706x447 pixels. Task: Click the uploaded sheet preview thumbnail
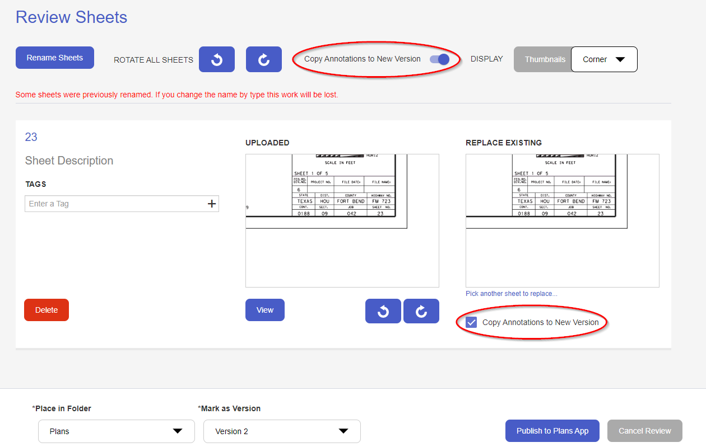tap(342, 220)
